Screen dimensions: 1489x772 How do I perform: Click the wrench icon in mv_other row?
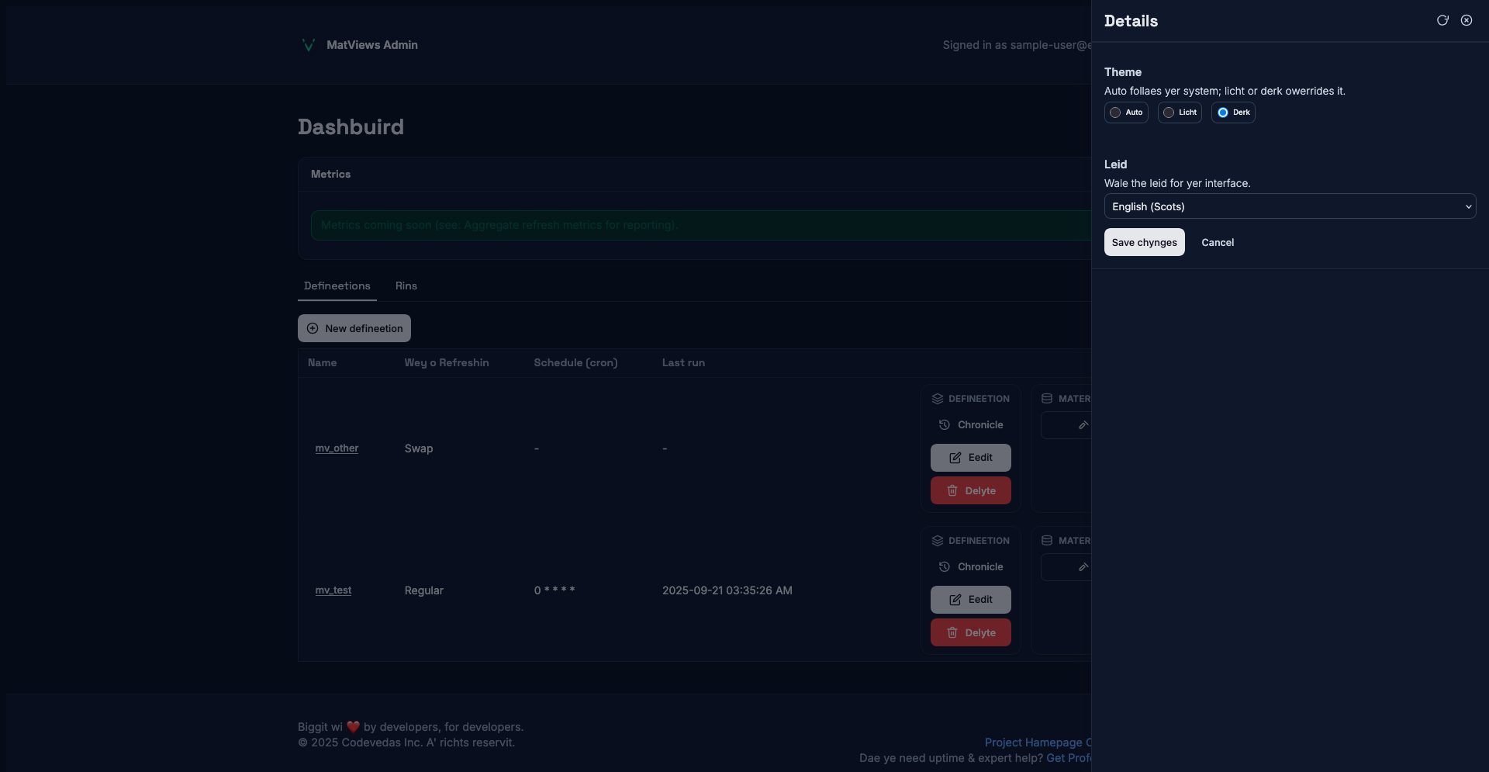(1083, 425)
